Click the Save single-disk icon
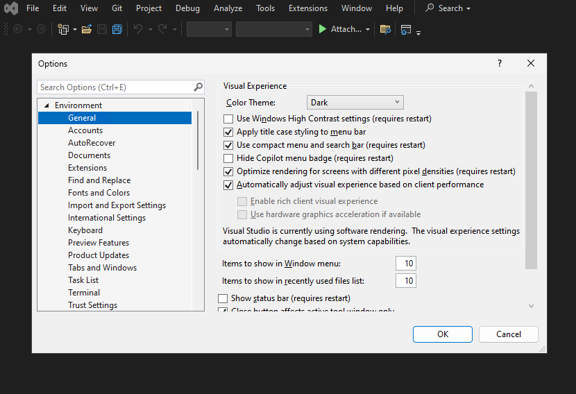The image size is (576, 394). coord(102,29)
